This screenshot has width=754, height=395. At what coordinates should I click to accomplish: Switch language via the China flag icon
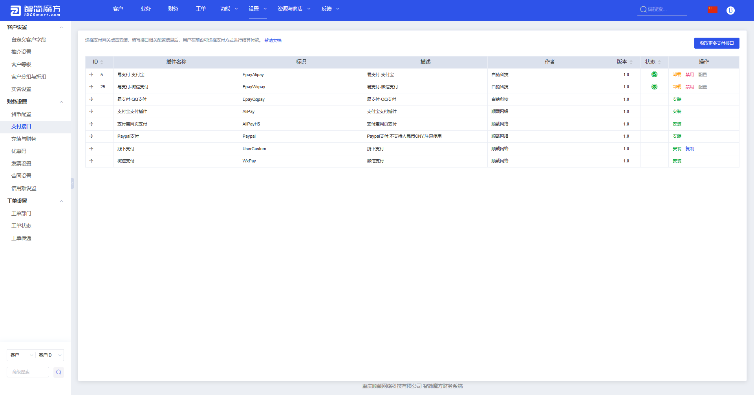click(x=712, y=10)
